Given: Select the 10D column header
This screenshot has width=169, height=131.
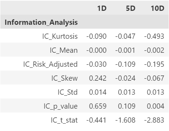Looking at the screenshot, I should coord(157,8).
